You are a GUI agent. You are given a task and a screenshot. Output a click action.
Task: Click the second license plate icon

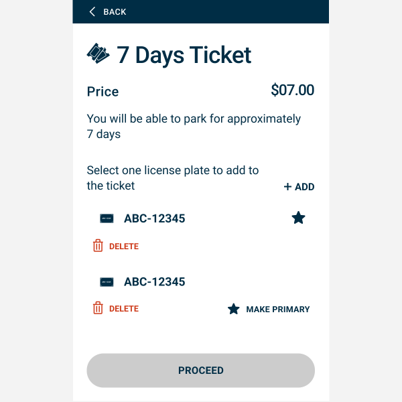[x=107, y=282]
